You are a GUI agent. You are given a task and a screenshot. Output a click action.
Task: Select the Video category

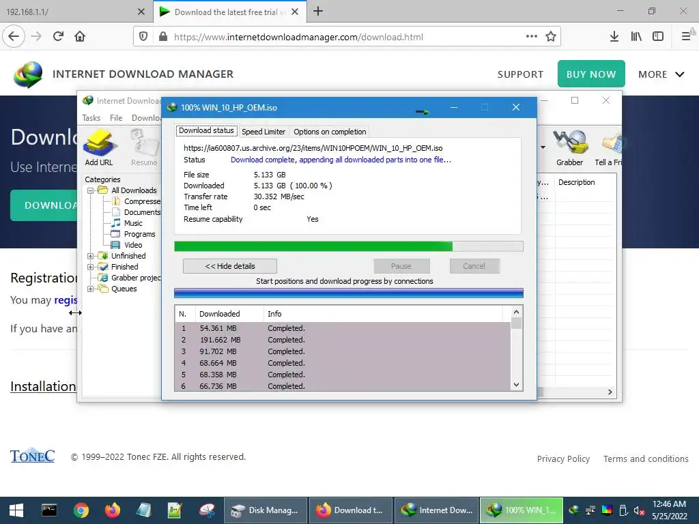click(x=133, y=245)
